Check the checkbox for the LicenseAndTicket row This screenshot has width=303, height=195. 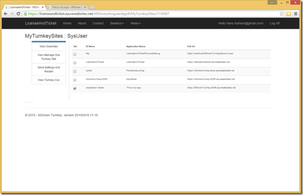click(x=75, y=63)
